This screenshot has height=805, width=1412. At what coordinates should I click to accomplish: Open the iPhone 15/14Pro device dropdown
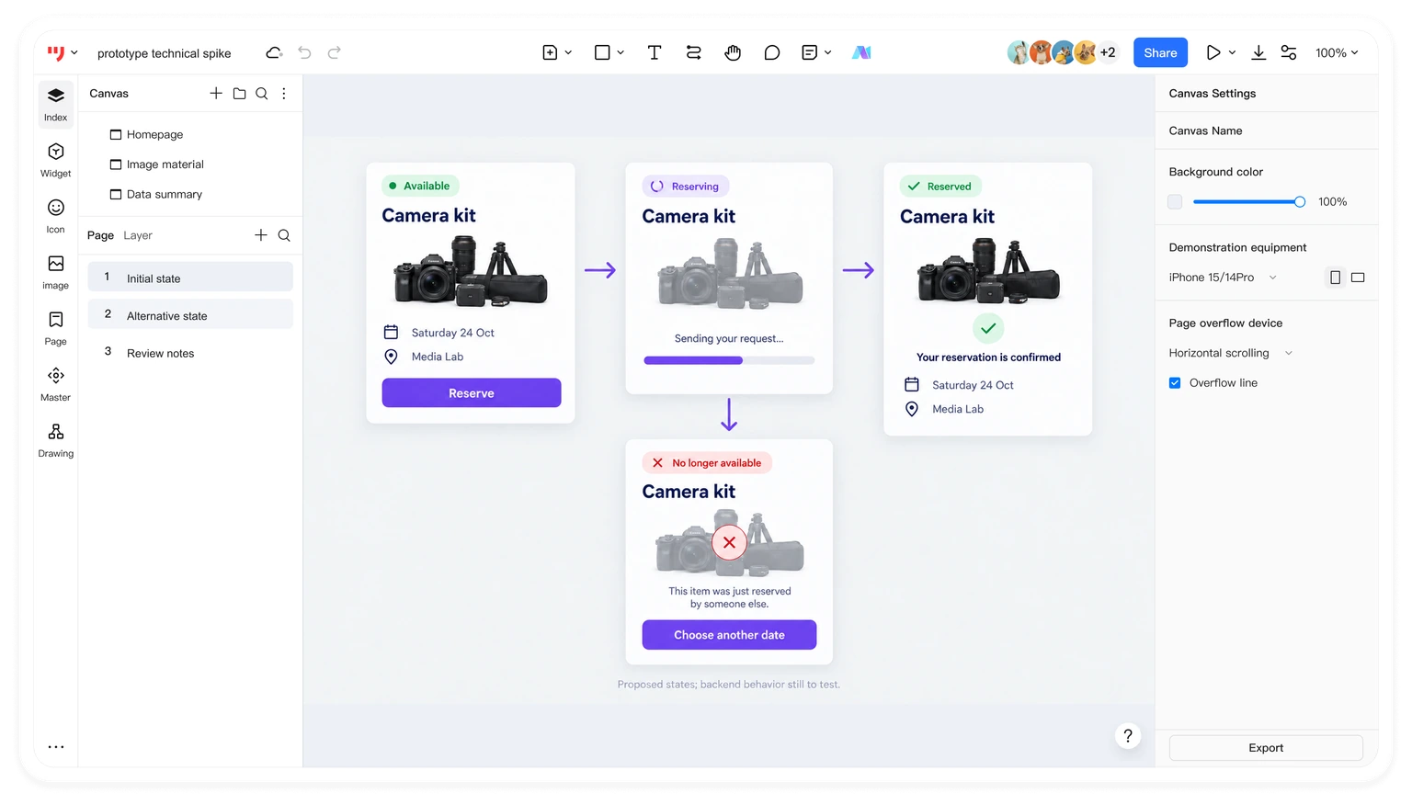1223,277
